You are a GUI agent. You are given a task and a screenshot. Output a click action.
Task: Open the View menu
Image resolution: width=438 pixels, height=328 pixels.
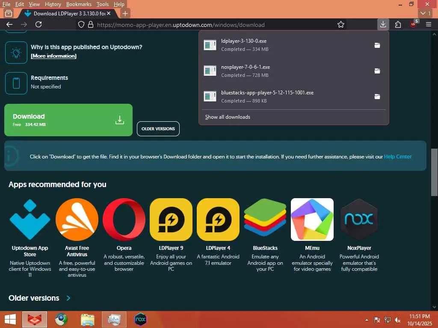[34, 4]
